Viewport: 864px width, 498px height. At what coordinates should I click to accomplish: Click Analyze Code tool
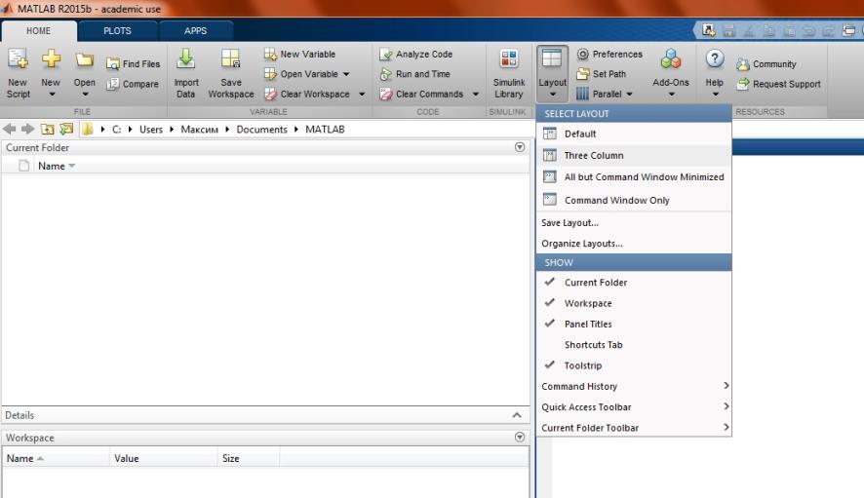416,54
